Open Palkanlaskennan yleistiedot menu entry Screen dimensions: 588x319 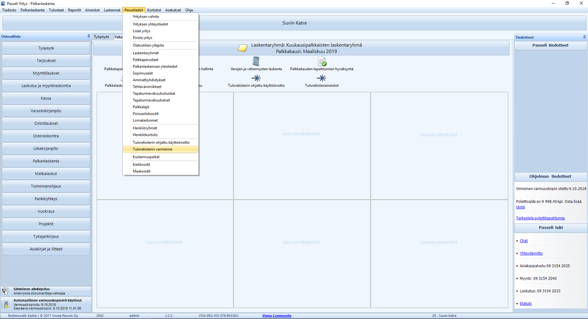[160, 67]
